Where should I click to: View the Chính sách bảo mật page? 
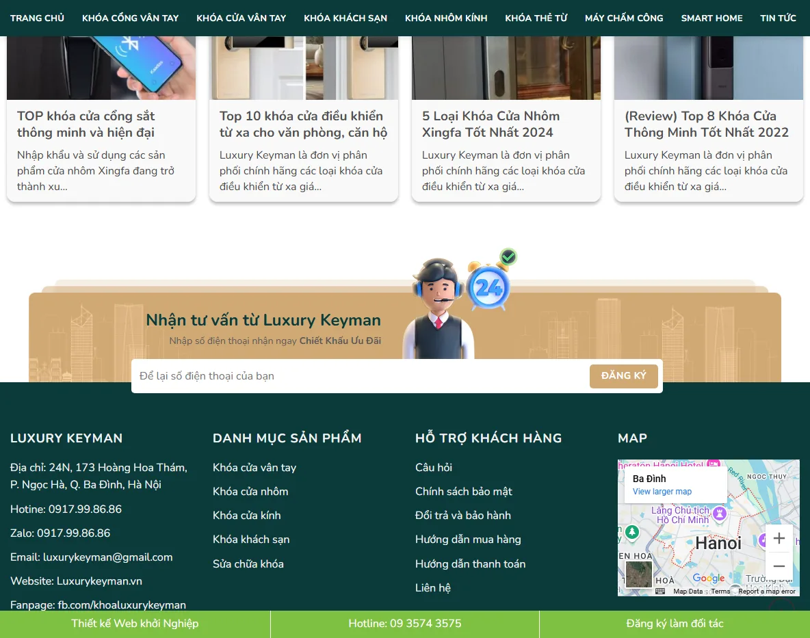click(464, 491)
